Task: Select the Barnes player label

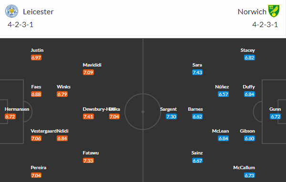Action: (x=195, y=109)
